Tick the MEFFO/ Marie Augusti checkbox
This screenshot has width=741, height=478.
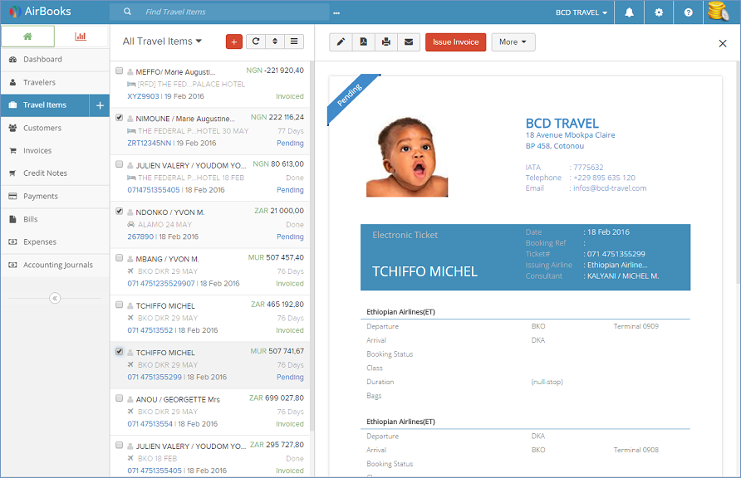pyautogui.click(x=119, y=71)
